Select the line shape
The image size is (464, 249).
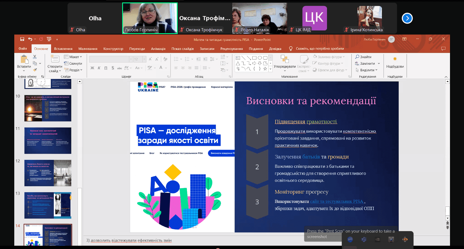pyautogui.click(x=244, y=58)
